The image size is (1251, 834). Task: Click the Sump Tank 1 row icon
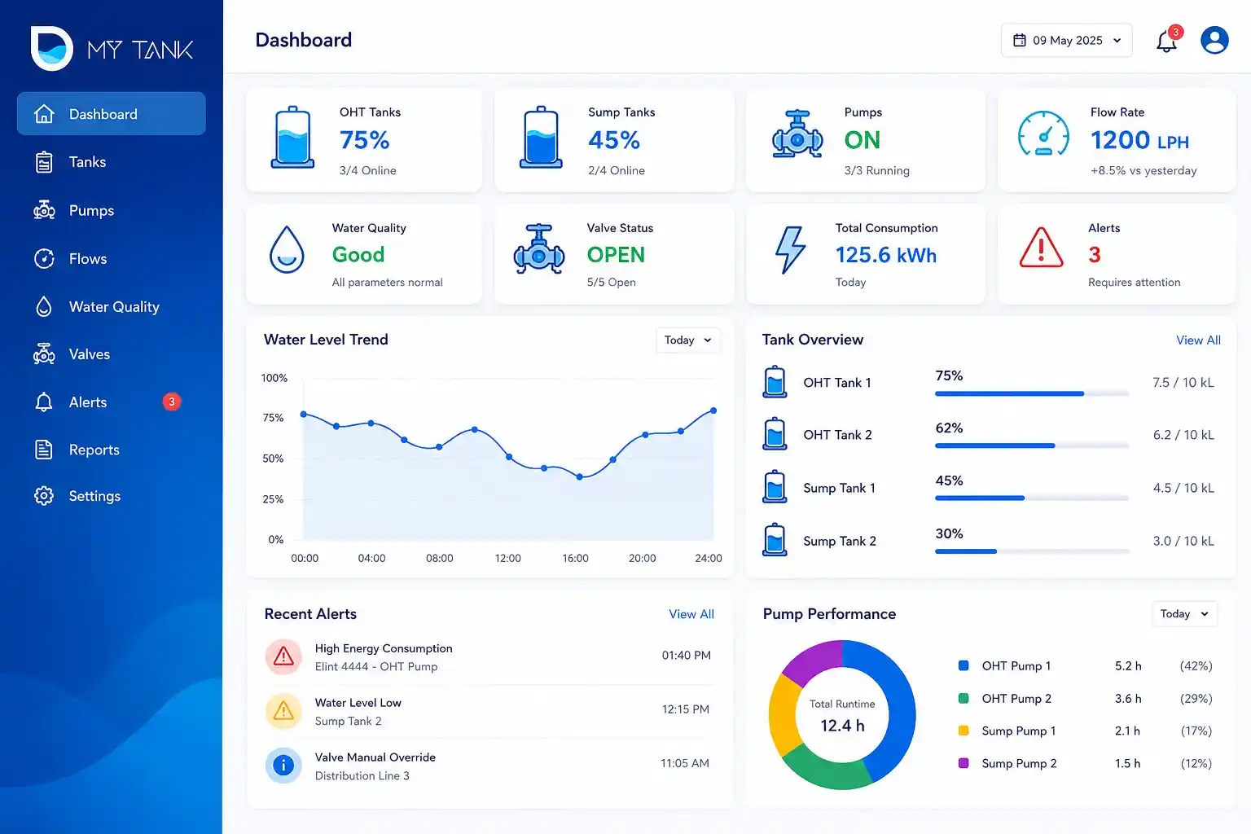[775, 487]
